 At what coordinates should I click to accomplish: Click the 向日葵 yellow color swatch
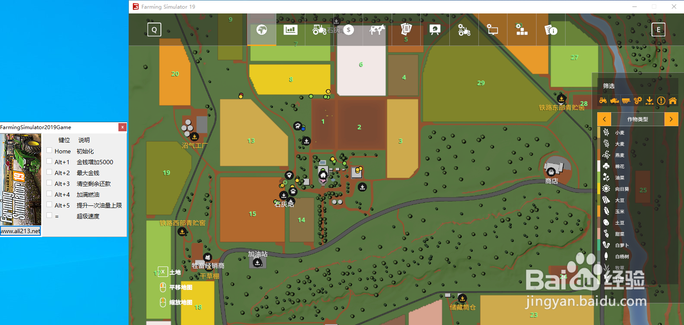pyautogui.click(x=599, y=188)
